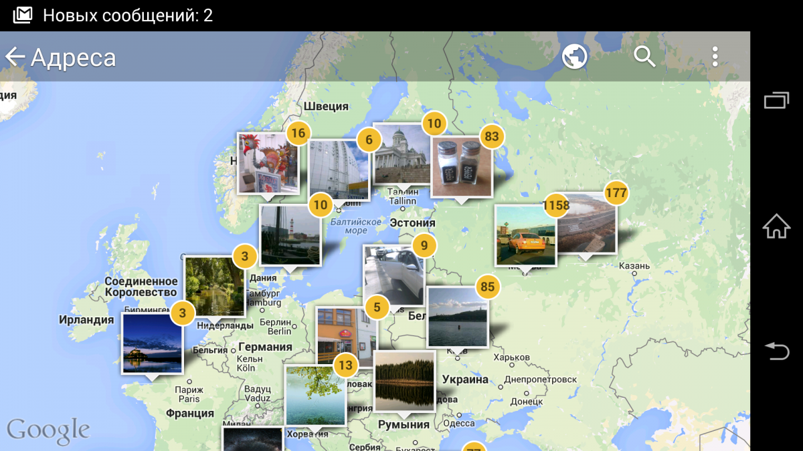Tap the yellow badge showing 83
This screenshot has height=451, width=803.
(x=492, y=137)
